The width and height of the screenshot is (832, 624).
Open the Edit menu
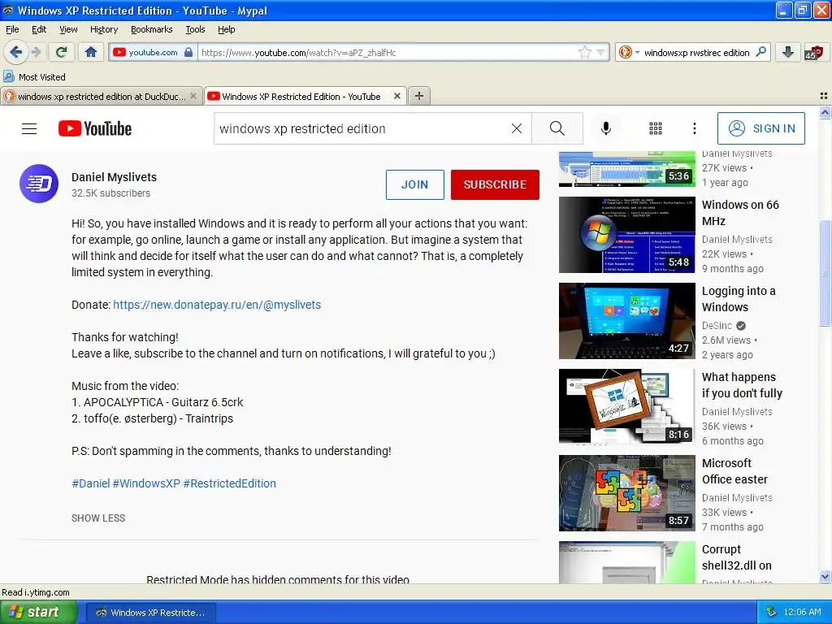pos(39,29)
